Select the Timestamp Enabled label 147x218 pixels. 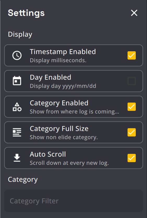point(63,52)
